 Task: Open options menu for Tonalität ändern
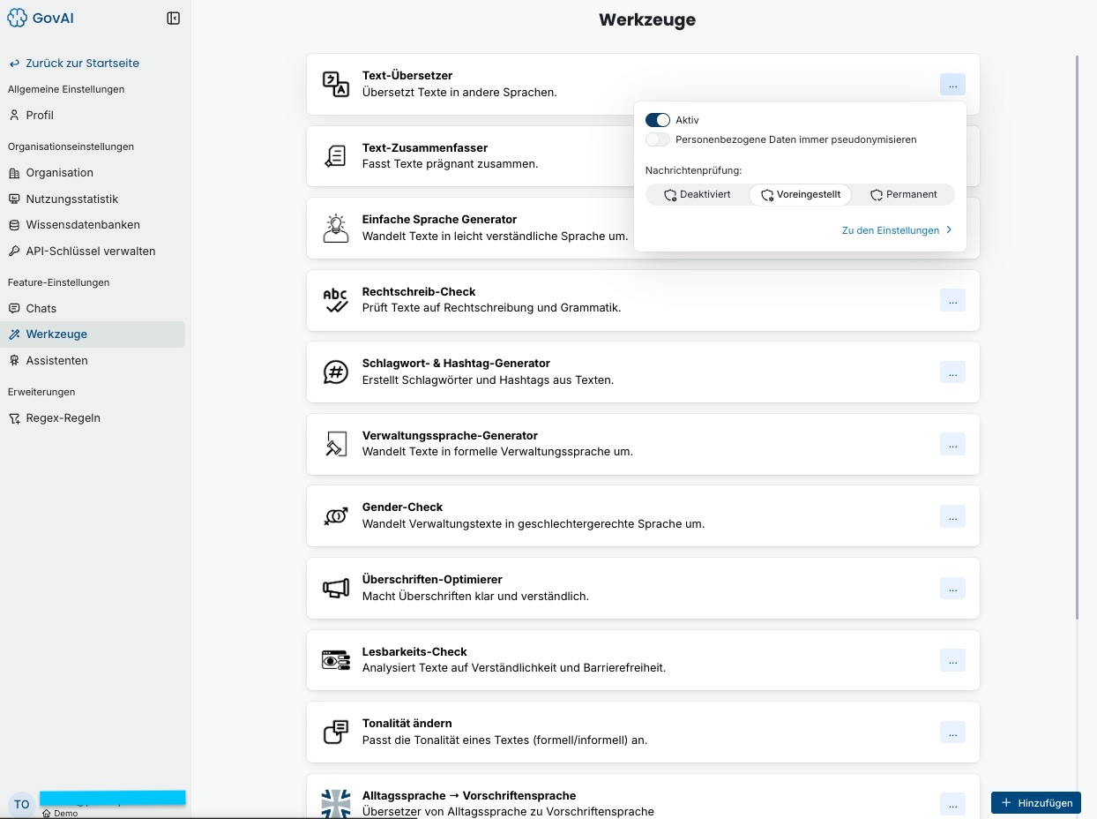coord(952,733)
